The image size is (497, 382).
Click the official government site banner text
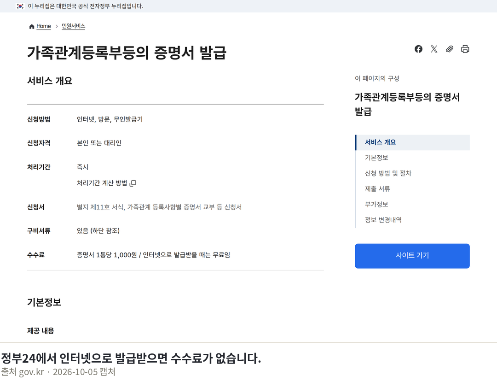86,6
